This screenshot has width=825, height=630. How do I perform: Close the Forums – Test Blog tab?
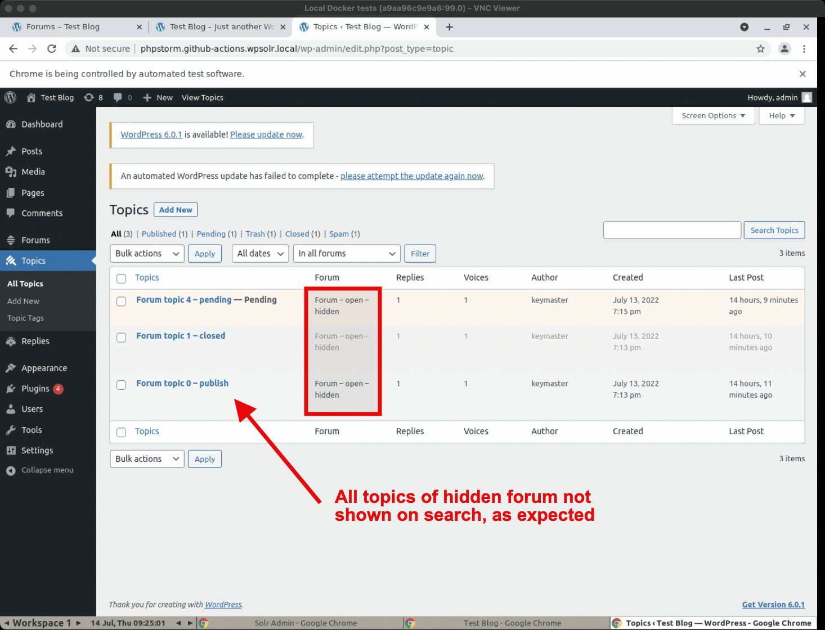[x=140, y=26]
